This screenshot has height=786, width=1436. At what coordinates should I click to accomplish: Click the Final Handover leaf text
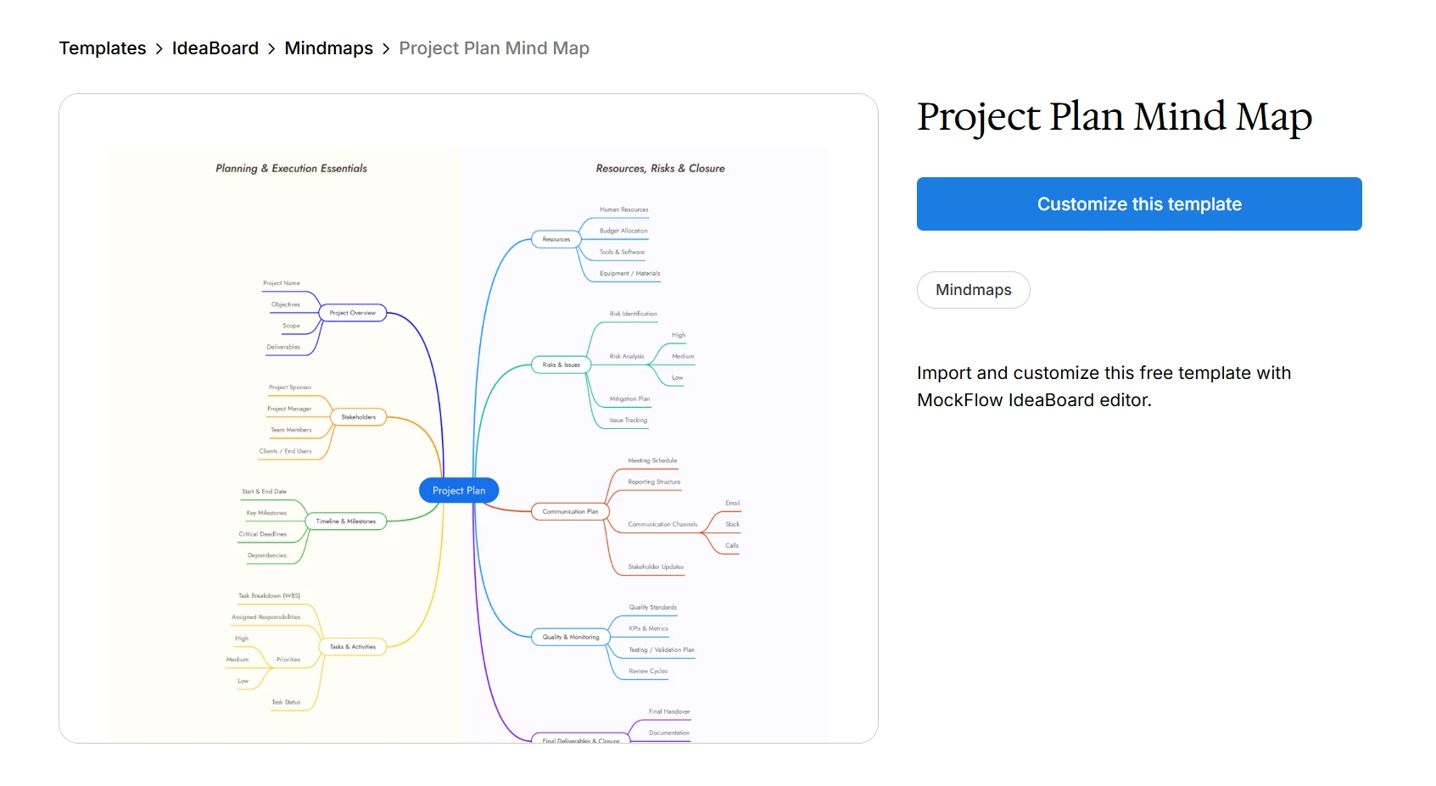point(669,711)
